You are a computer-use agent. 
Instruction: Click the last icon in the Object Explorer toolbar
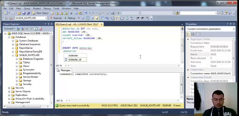click(40, 29)
